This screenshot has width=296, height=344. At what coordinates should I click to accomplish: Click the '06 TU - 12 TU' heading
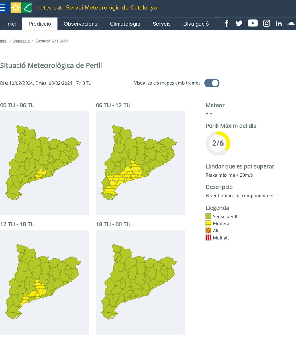click(113, 105)
